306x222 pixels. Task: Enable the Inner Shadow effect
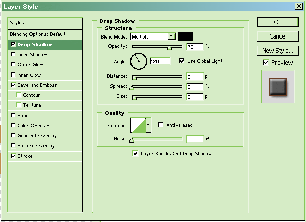(x=13, y=55)
